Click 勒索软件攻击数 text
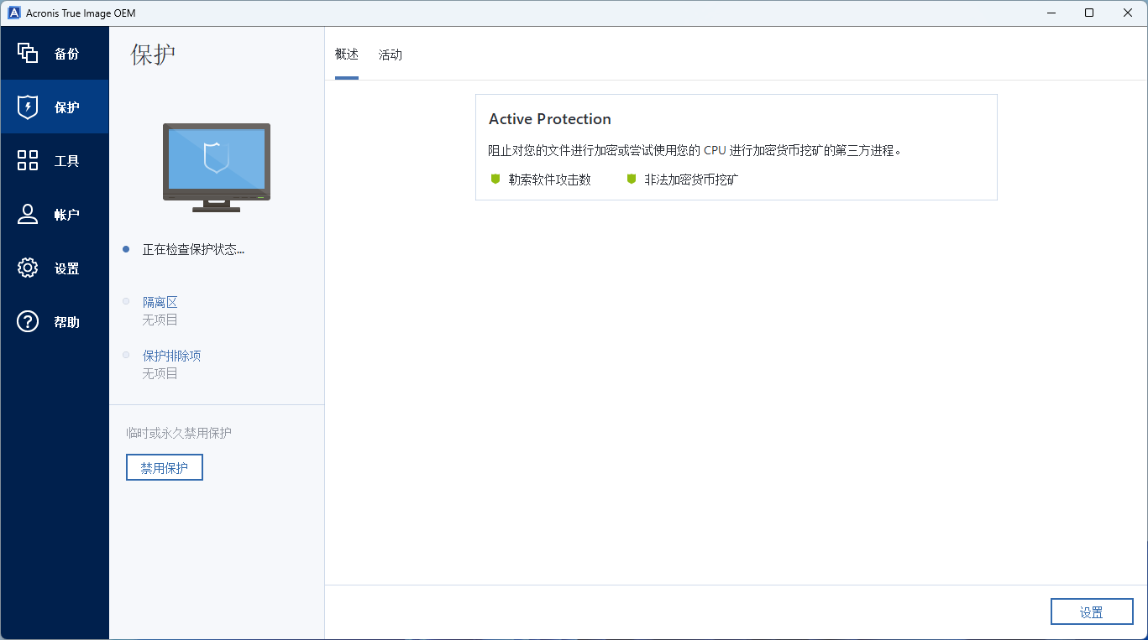Viewport: 1148px width, 640px height. (550, 180)
